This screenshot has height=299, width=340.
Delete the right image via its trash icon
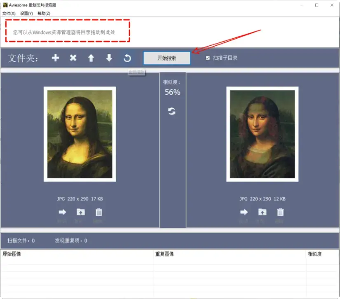(281, 212)
